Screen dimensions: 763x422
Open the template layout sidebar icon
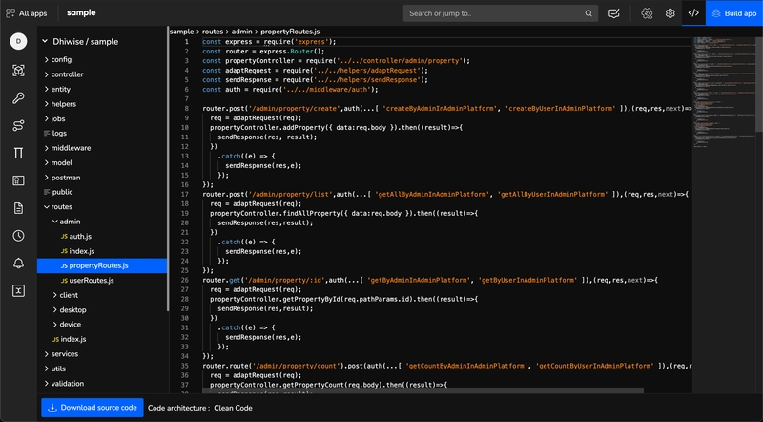18,180
